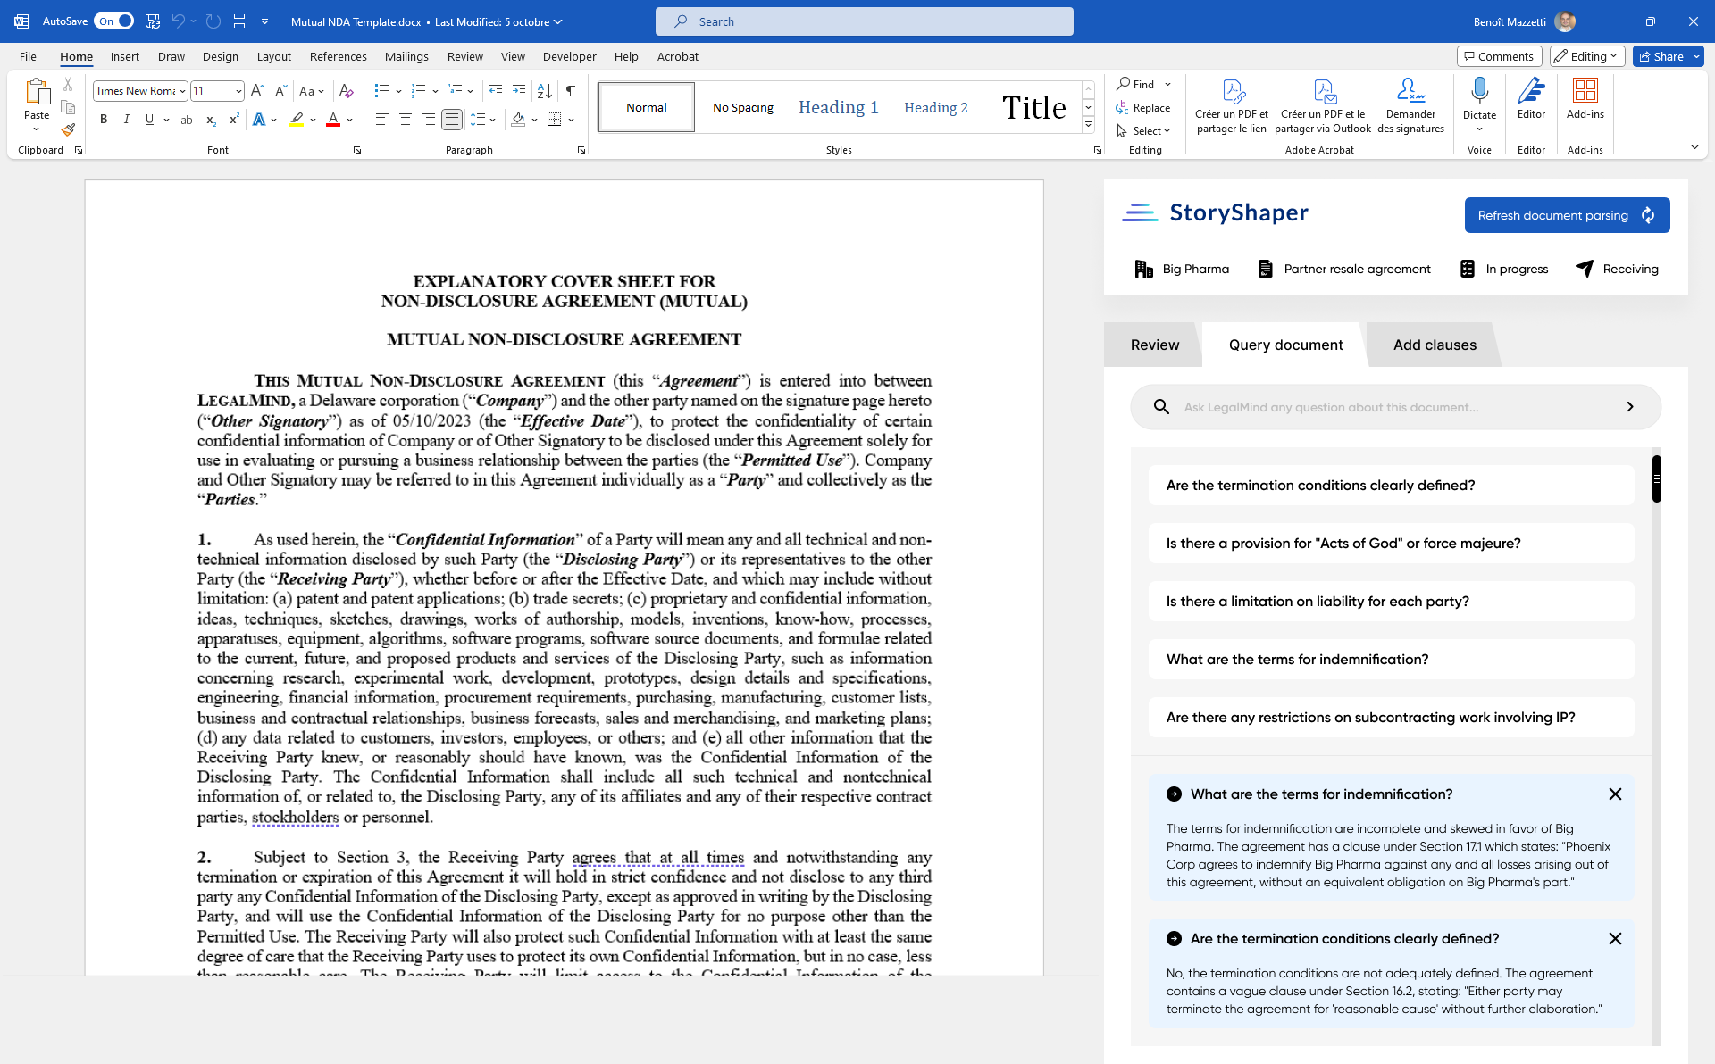1715x1064 pixels.
Task: Ask "Is there a provision for Acts of God" question
Action: coord(1391,544)
